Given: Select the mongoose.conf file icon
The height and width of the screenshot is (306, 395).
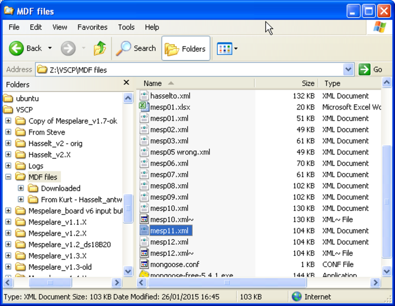Looking at the screenshot, I should click(144, 264).
